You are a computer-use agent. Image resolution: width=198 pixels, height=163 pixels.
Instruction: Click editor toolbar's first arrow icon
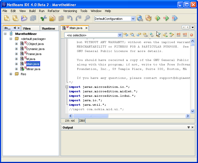pyautogui.click(x=126, y=35)
